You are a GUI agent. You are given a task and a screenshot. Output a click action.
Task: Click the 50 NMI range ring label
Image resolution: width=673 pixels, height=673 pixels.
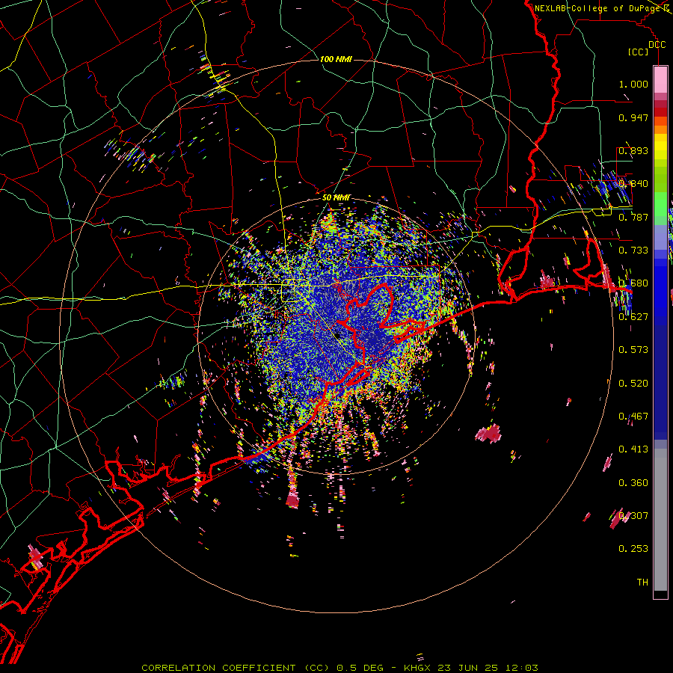pyautogui.click(x=336, y=198)
